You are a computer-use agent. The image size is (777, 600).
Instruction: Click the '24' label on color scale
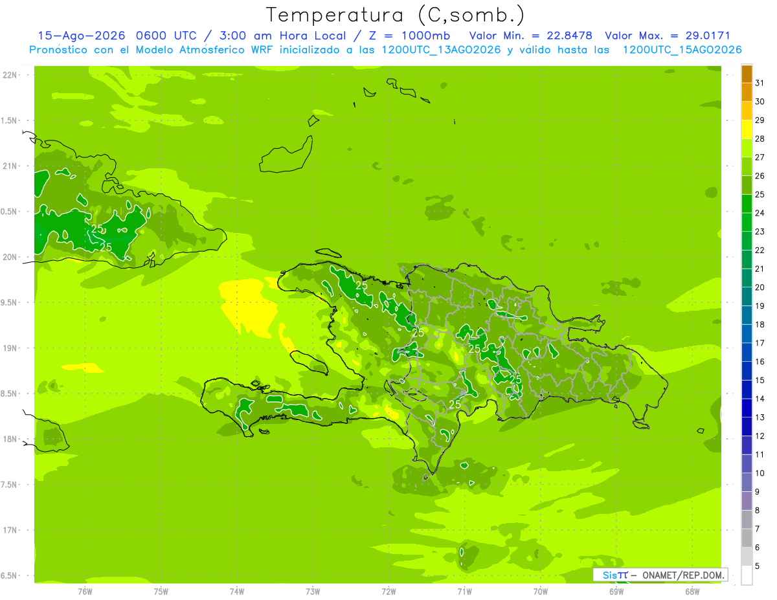click(760, 213)
